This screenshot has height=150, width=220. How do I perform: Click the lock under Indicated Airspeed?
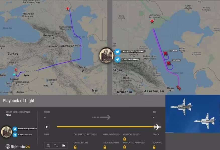tap(125, 147)
